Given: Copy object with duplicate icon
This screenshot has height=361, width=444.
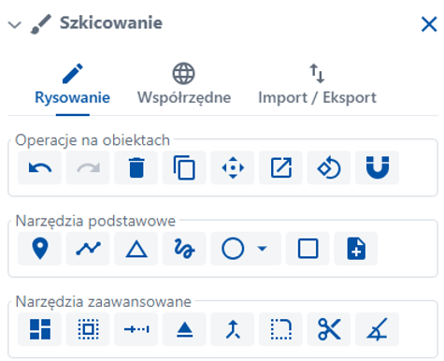Looking at the screenshot, I should [184, 167].
